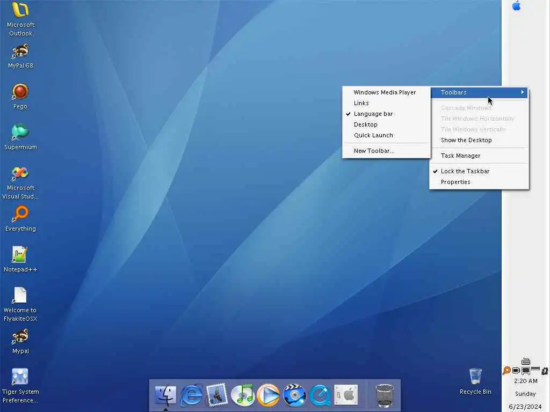
Task: Open the clapperboard disc dock icon
Action: pos(294,395)
